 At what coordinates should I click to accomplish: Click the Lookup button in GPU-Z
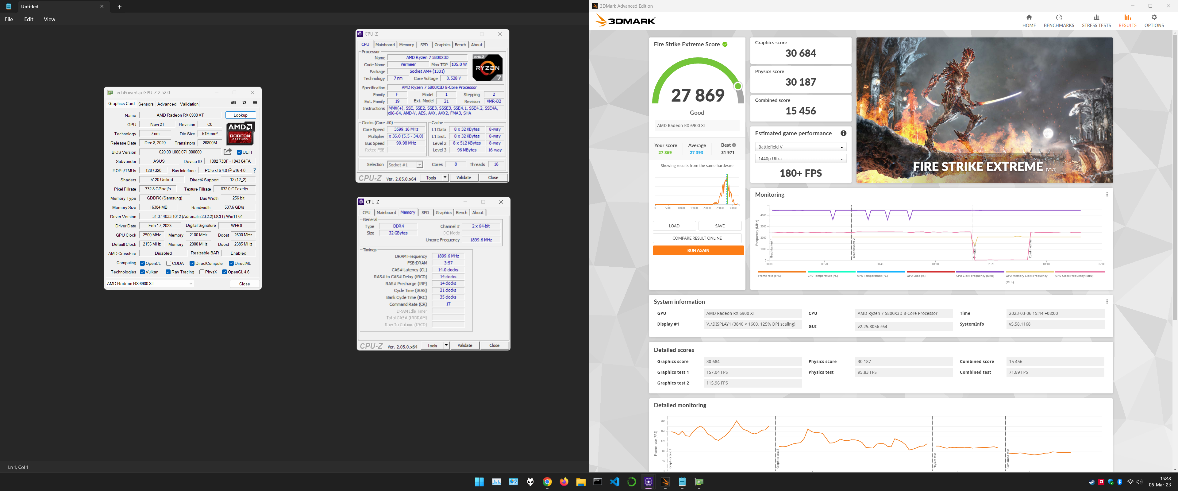tap(241, 115)
